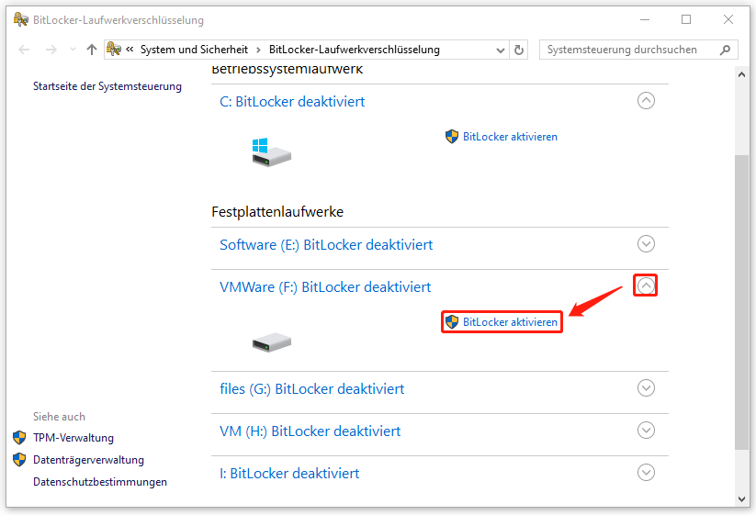Close the BitLocker window

point(728,20)
